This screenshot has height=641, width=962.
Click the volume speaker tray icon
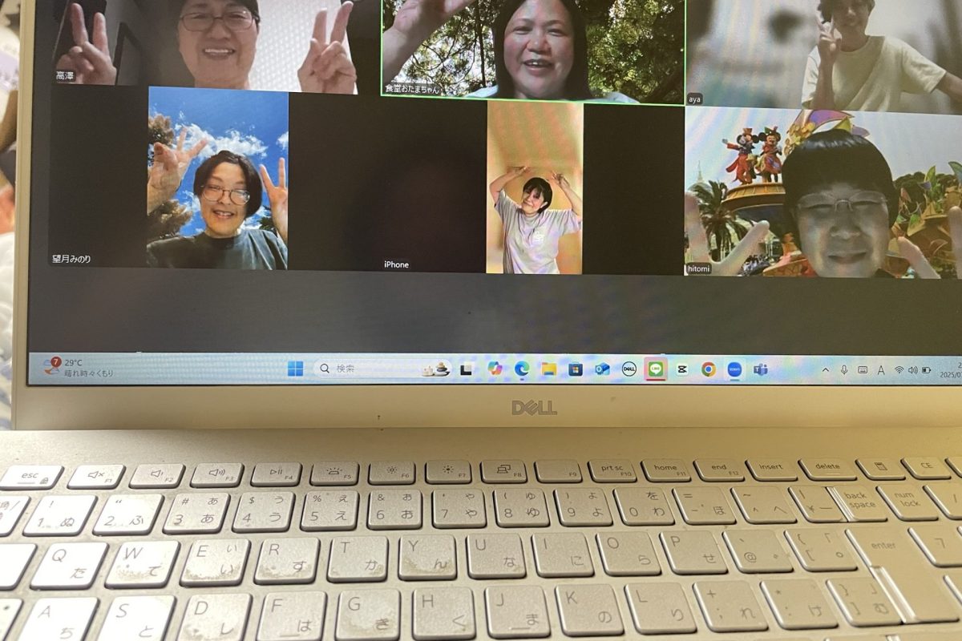913,369
